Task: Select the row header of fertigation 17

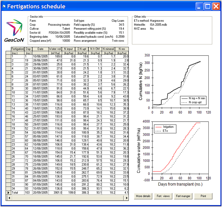Action: [x=8, y=120]
